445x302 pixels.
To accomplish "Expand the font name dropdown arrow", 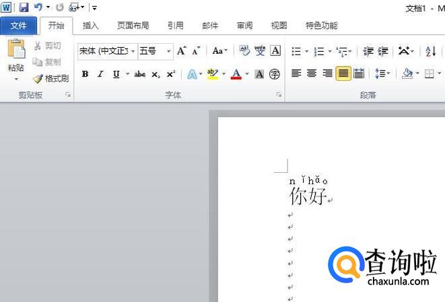I will (x=133, y=51).
